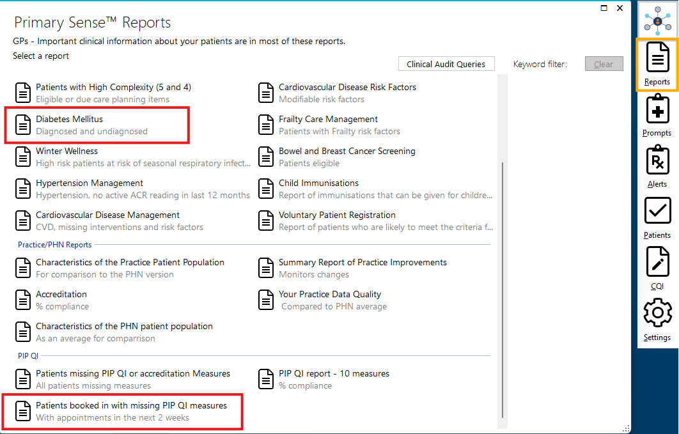Click document icon beside Characteristics of the PHN patient population
This screenshot has width=679, height=434.
[23, 332]
